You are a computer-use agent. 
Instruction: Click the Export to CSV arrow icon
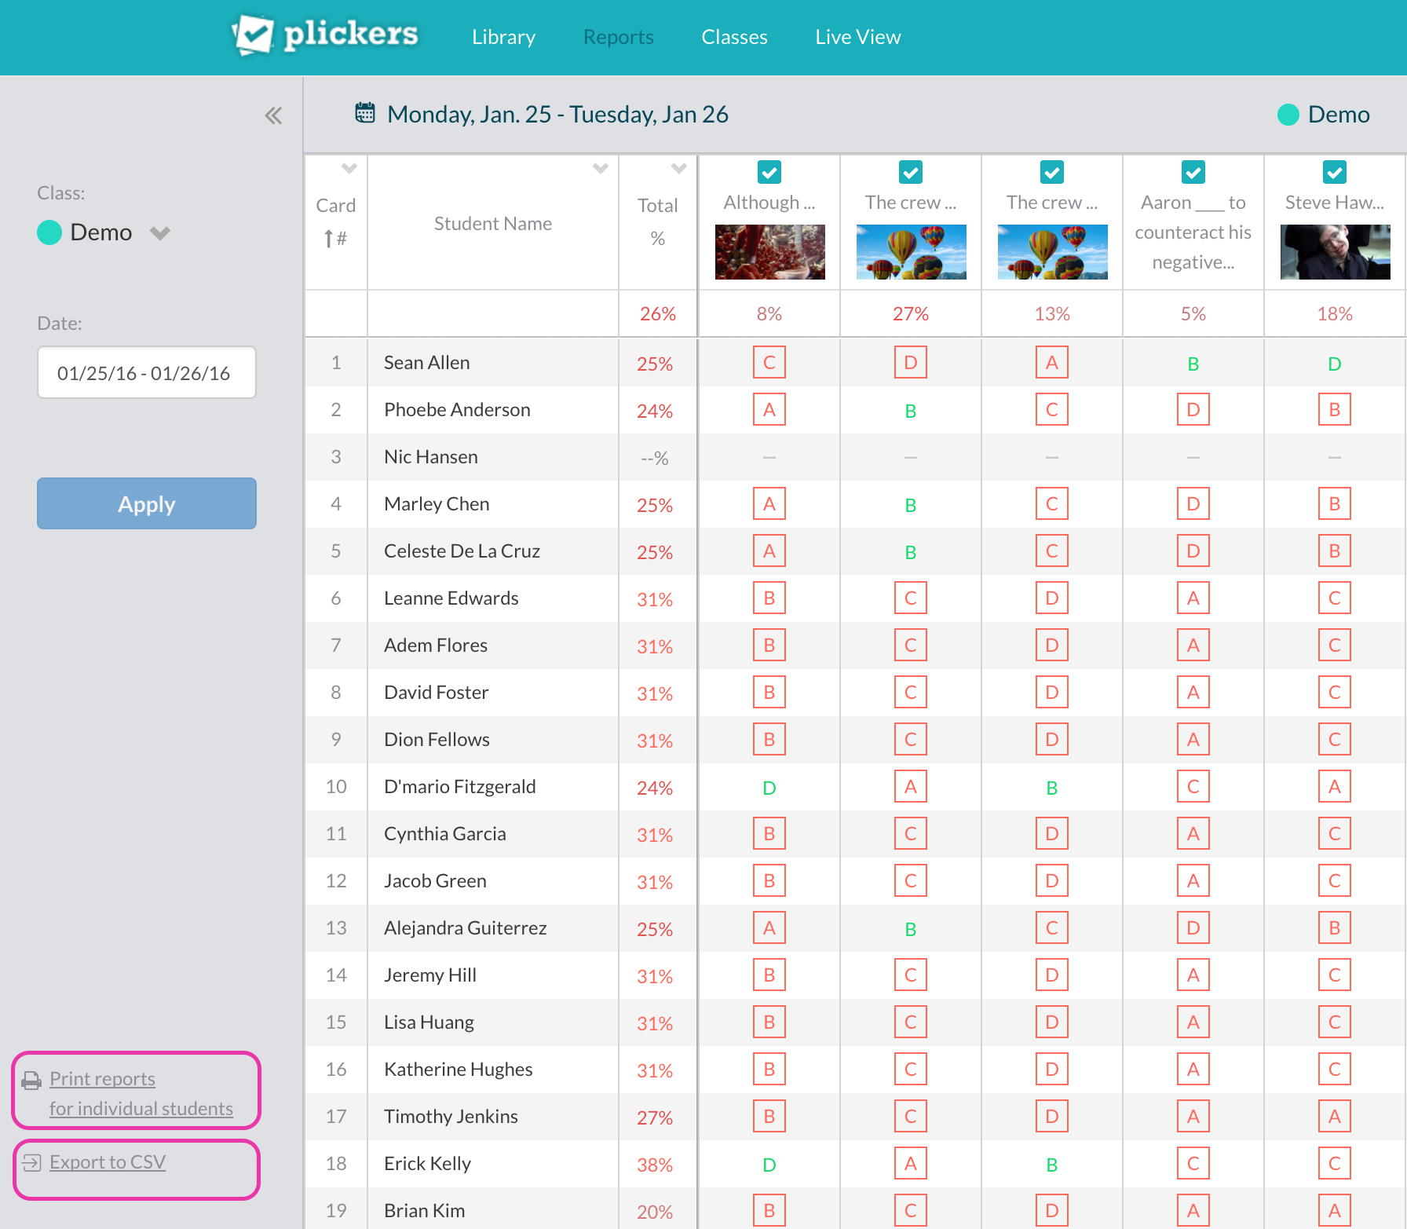point(31,1162)
